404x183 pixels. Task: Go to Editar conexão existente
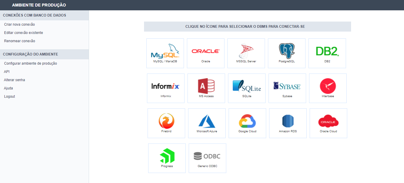click(23, 33)
